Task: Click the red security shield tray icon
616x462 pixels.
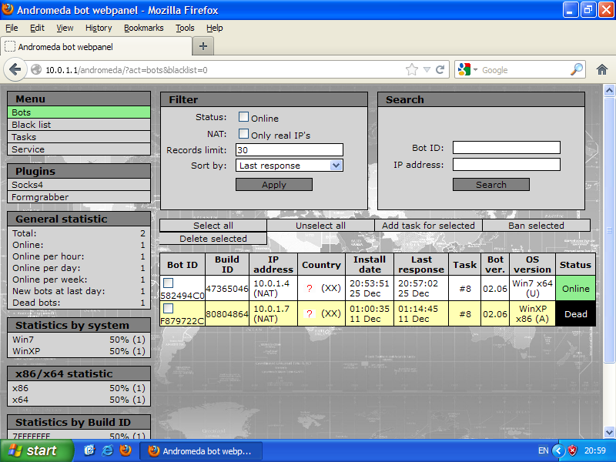Action: 573,450
